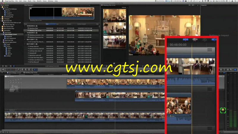The image size is (238, 134).
Task: Open the Transitions browser icon
Action: click(x=221, y=70)
